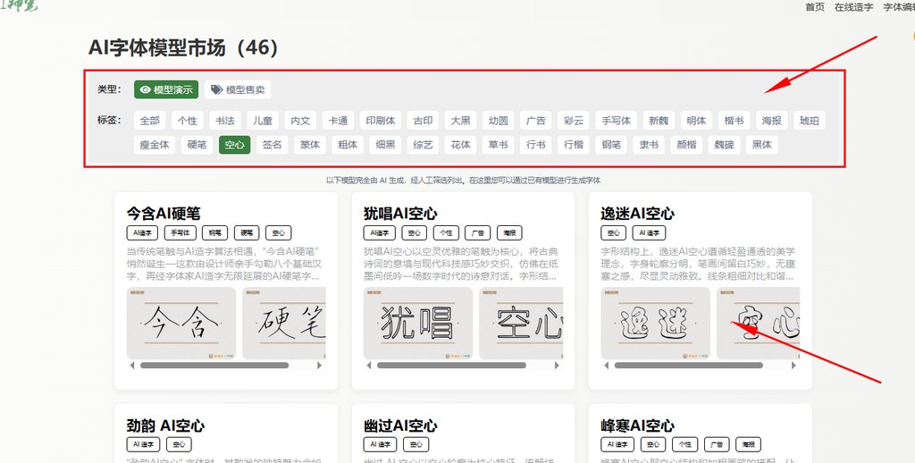Click the horizontal scrollbar in 犹唱AI空心 card
Screen dimensions: 915x463
[451, 366]
